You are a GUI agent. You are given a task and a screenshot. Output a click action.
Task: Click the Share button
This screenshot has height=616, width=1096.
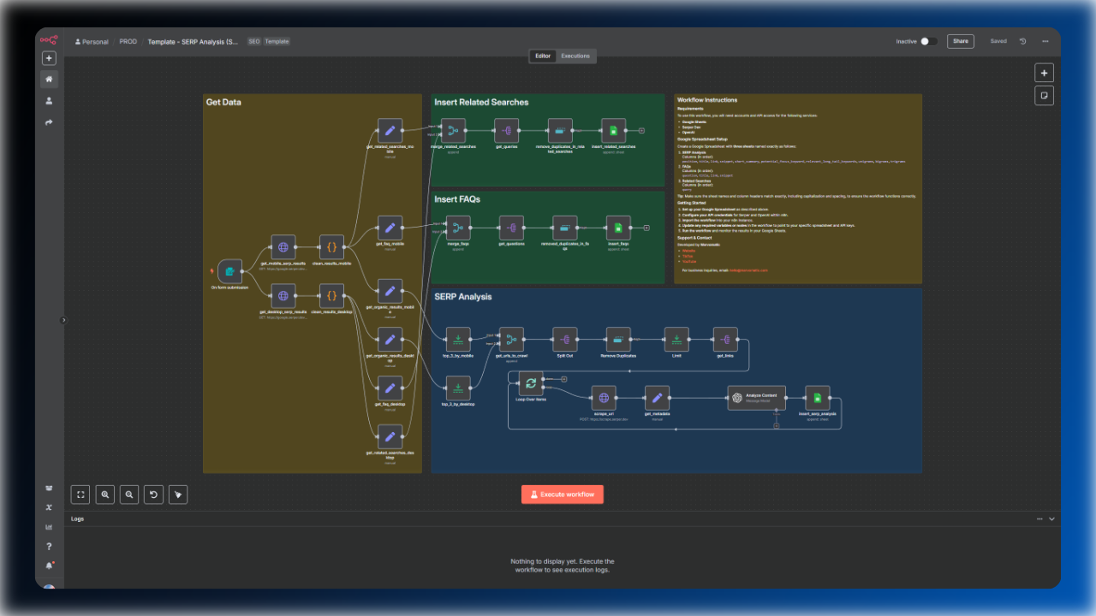pos(961,41)
